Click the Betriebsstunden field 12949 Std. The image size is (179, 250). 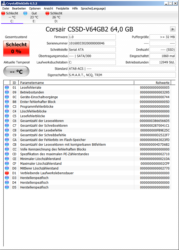coord(163,62)
